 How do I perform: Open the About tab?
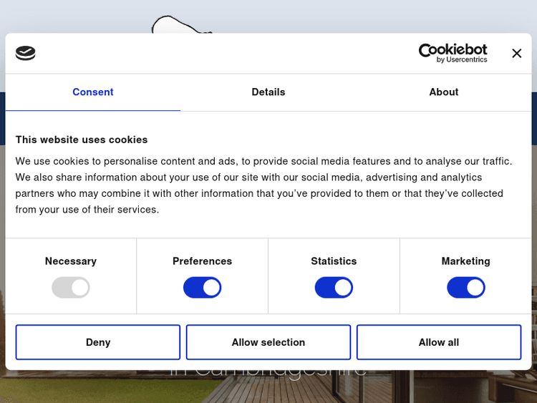pos(443,92)
